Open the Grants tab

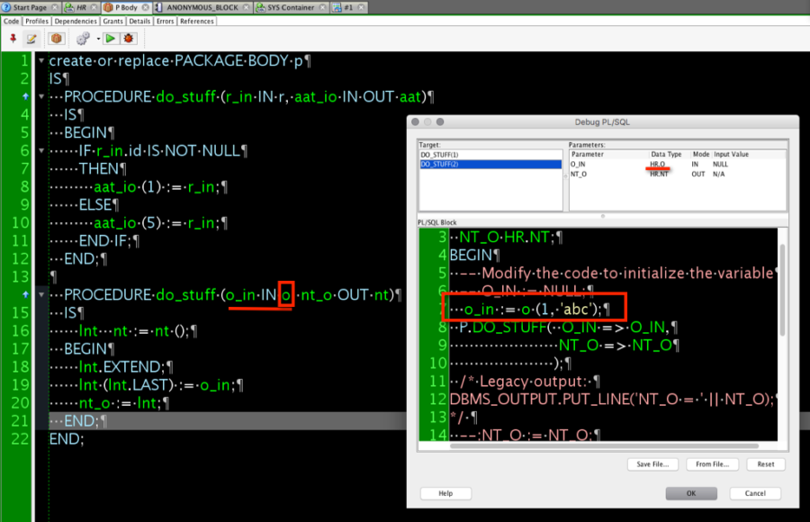click(x=112, y=21)
